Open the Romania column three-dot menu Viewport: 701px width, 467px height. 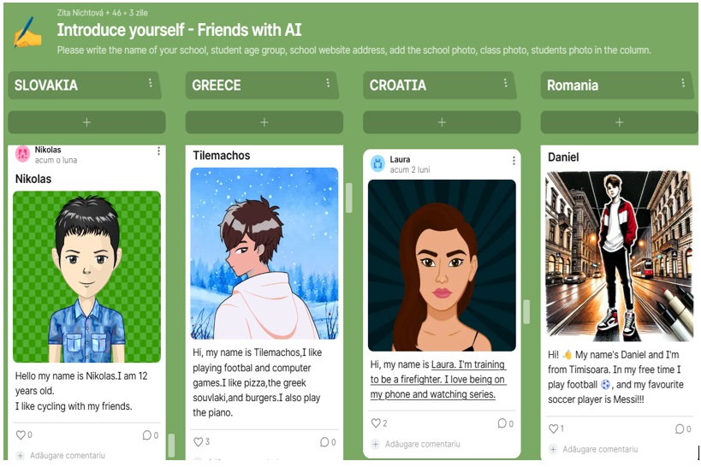coord(683,83)
